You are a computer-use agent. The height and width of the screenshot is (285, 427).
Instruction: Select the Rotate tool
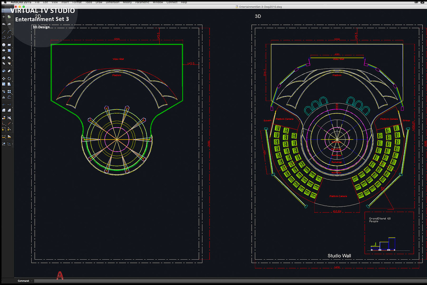(9, 78)
